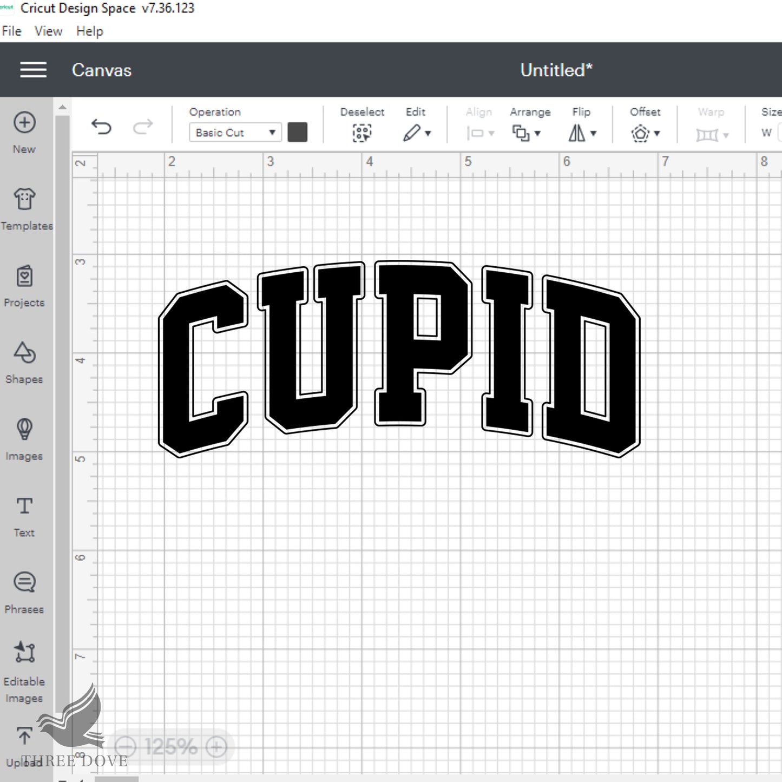The height and width of the screenshot is (782, 782).
Task: Click the Offset icon
Action: click(x=640, y=133)
